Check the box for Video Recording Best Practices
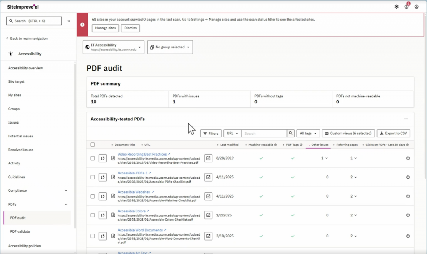This screenshot has width=427, height=254. click(x=93, y=158)
